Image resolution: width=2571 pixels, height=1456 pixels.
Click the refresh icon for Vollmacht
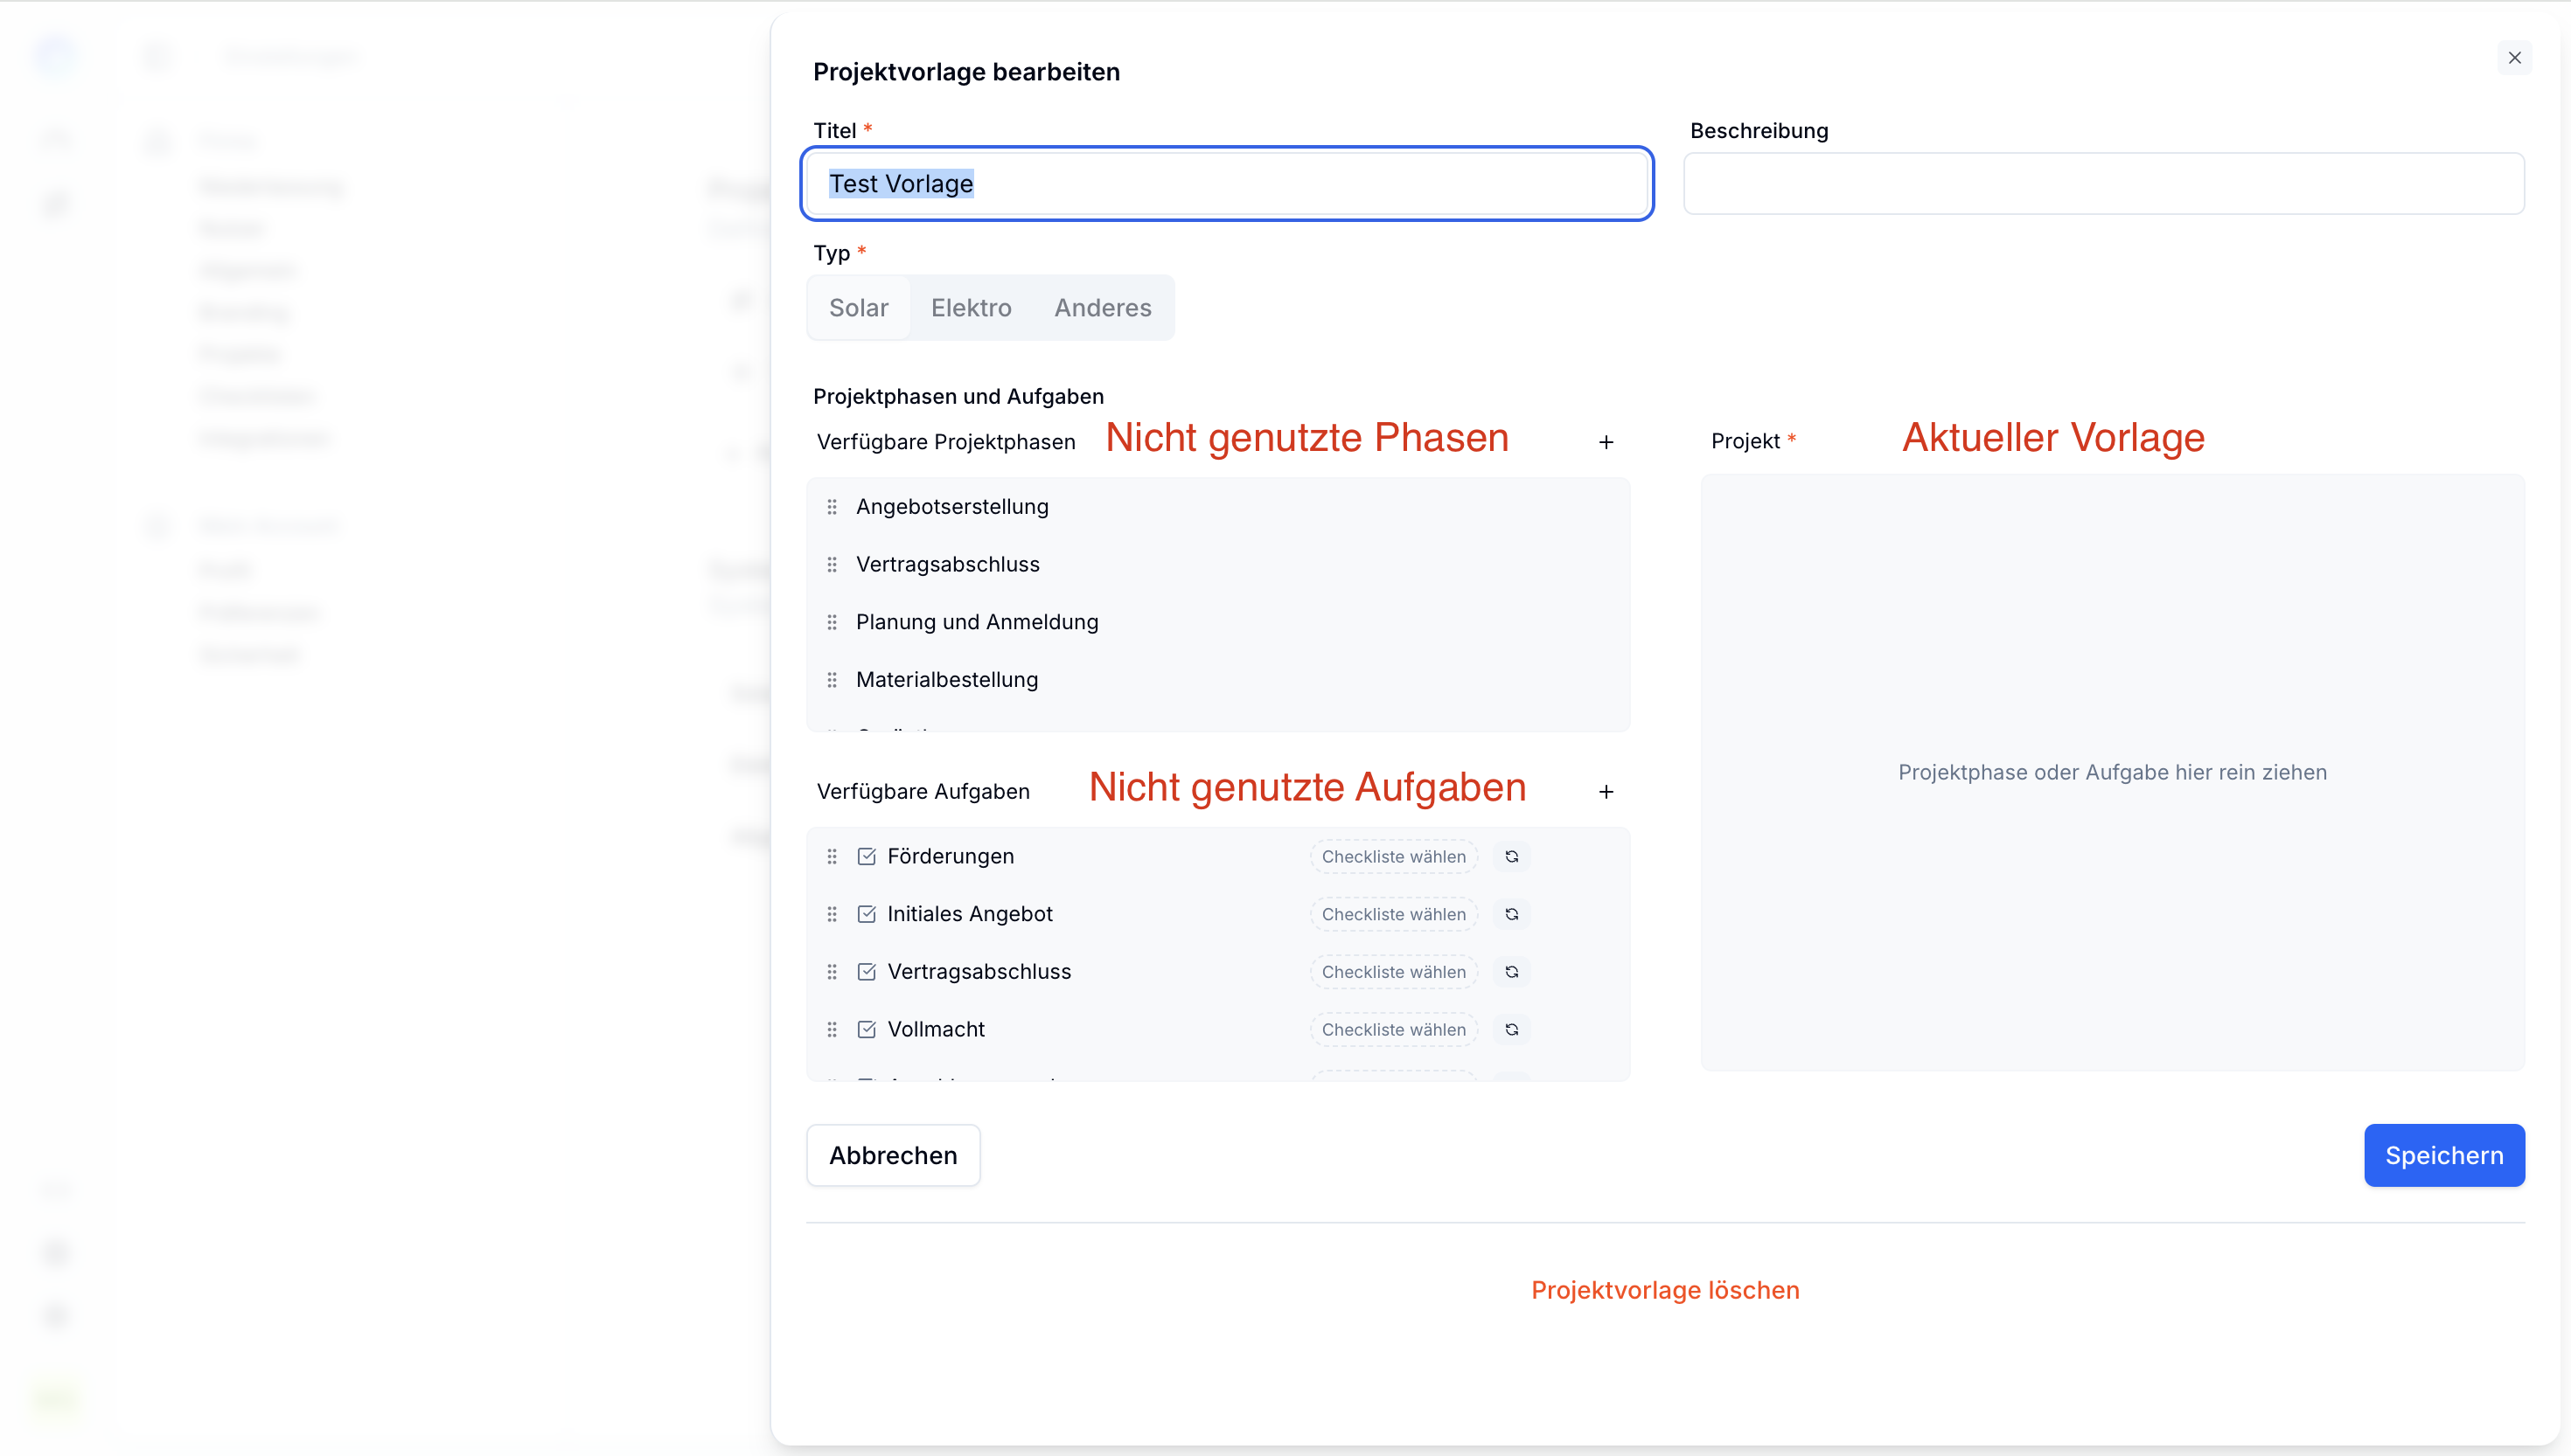[x=1512, y=1030]
